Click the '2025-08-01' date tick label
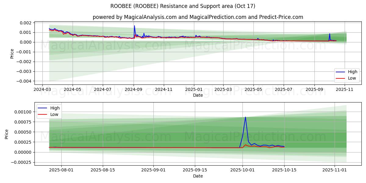 point(61,170)
